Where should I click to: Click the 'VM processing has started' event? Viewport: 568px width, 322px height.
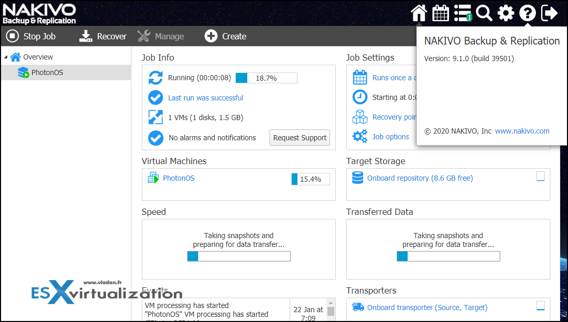click(187, 305)
